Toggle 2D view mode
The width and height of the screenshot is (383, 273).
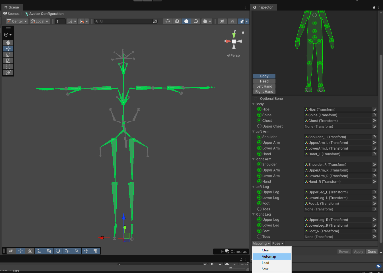[x=222, y=21]
